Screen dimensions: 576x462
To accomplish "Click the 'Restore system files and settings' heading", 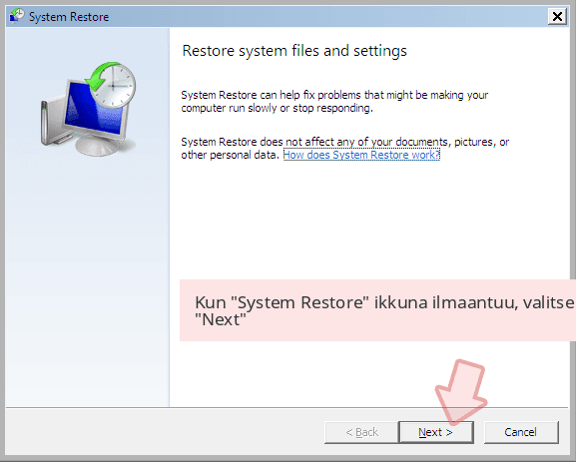I will [294, 51].
